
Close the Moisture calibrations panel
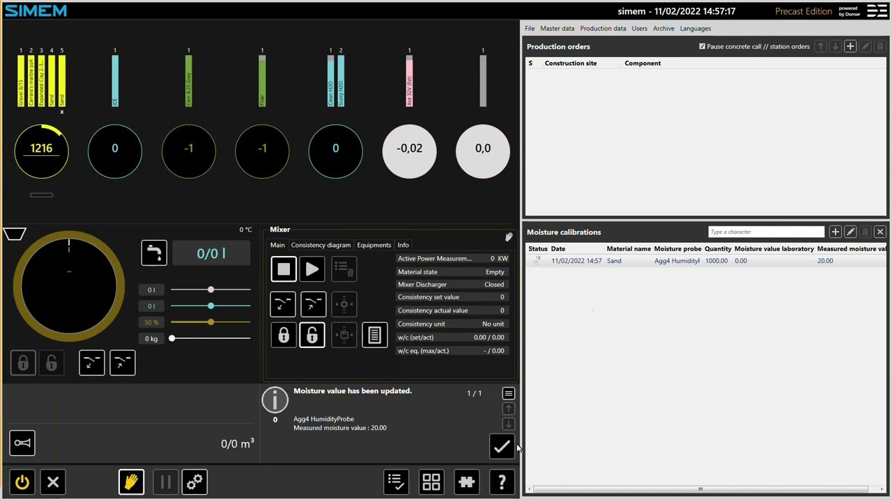pyautogui.click(x=879, y=232)
